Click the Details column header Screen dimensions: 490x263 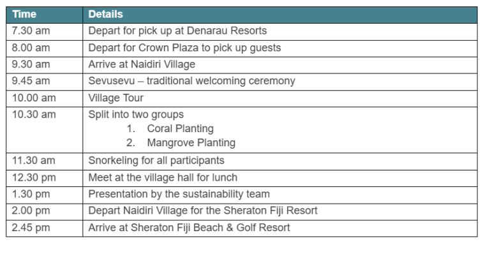(x=106, y=15)
